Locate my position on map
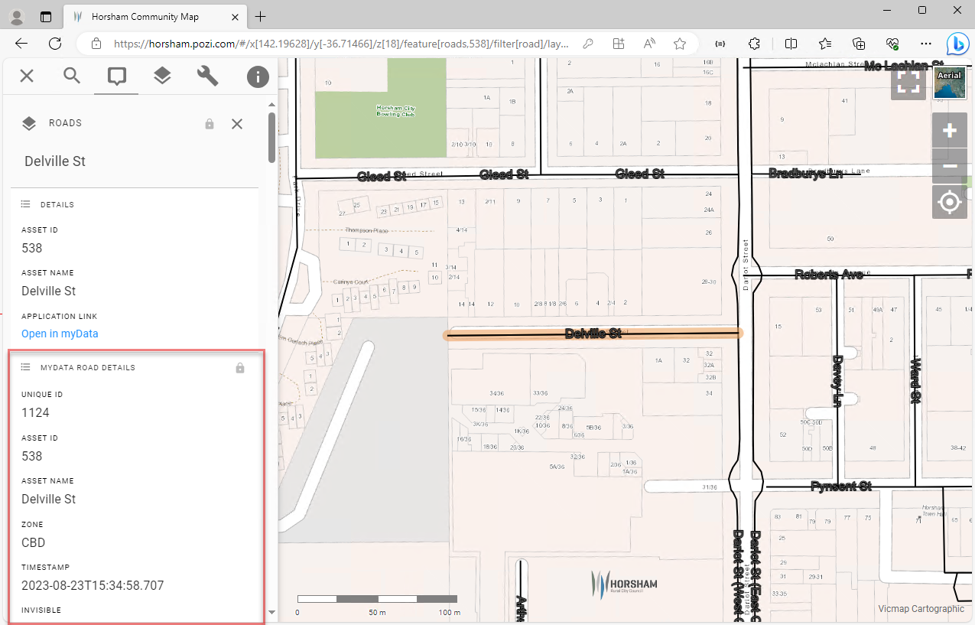 point(950,202)
